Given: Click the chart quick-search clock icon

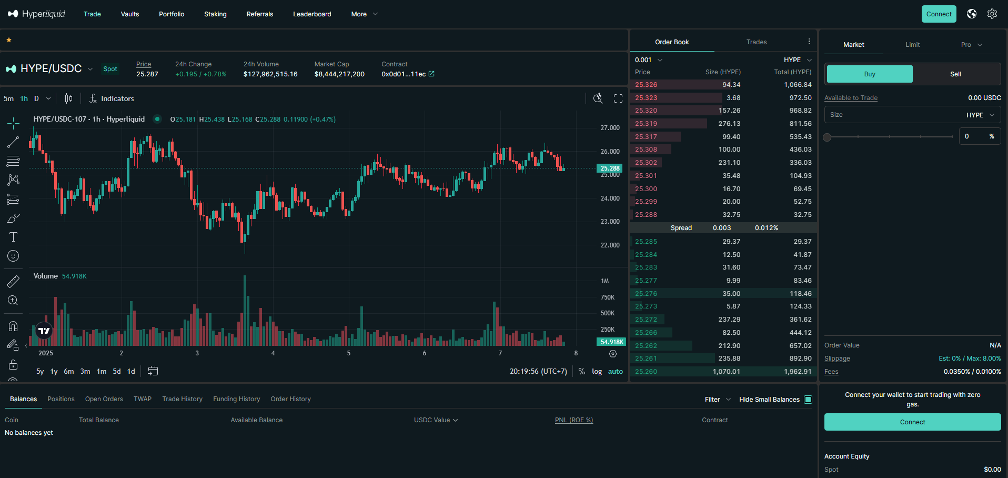Looking at the screenshot, I should pos(598,98).
